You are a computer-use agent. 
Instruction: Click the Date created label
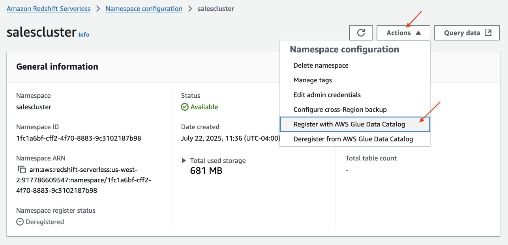pos(200,127)
